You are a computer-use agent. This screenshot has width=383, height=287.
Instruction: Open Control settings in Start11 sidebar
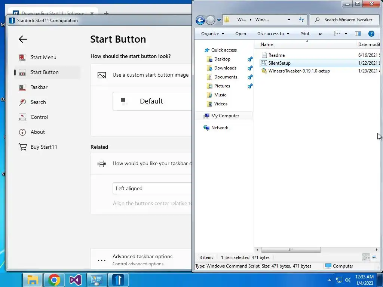click(x=47, y=117)
